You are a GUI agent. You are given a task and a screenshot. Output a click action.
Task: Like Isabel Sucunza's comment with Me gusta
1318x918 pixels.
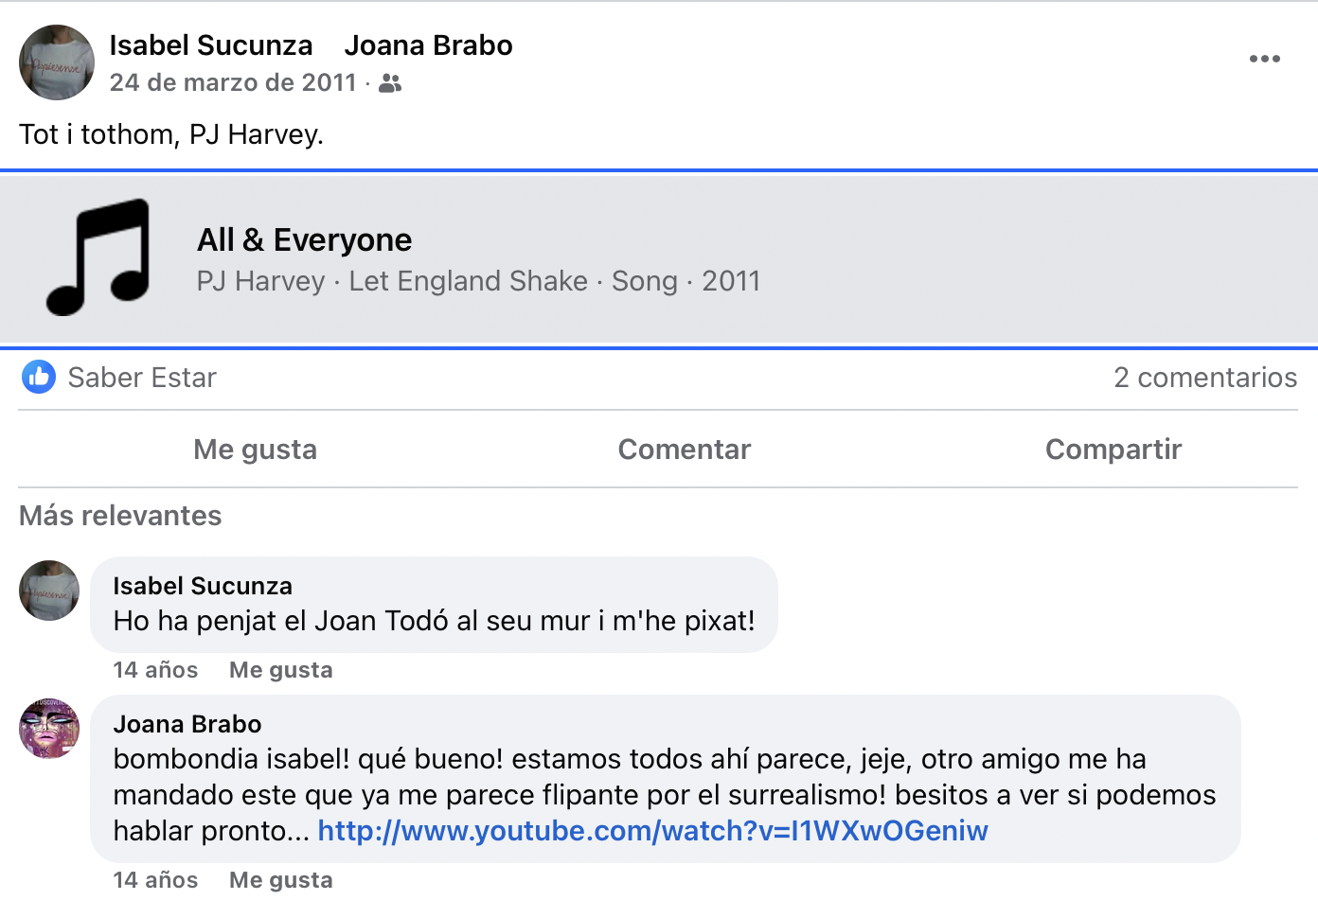280,670
